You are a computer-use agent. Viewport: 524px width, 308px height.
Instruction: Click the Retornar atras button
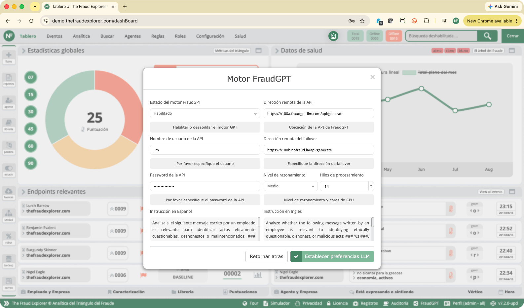(x=267, y=256)
